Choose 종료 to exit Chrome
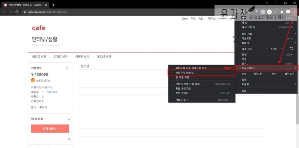This screenshot has height=148, width=299. point(266,91)
